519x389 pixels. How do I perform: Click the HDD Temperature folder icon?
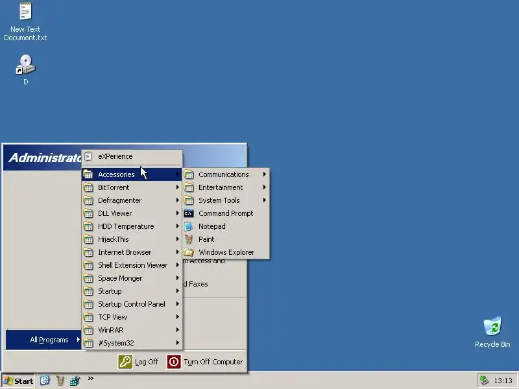click(88, 226)
